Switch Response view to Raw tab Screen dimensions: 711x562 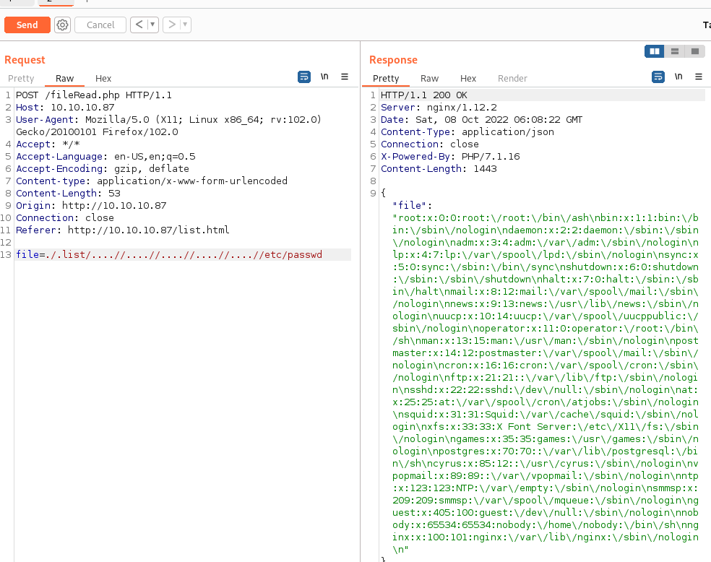coord(429,79)
